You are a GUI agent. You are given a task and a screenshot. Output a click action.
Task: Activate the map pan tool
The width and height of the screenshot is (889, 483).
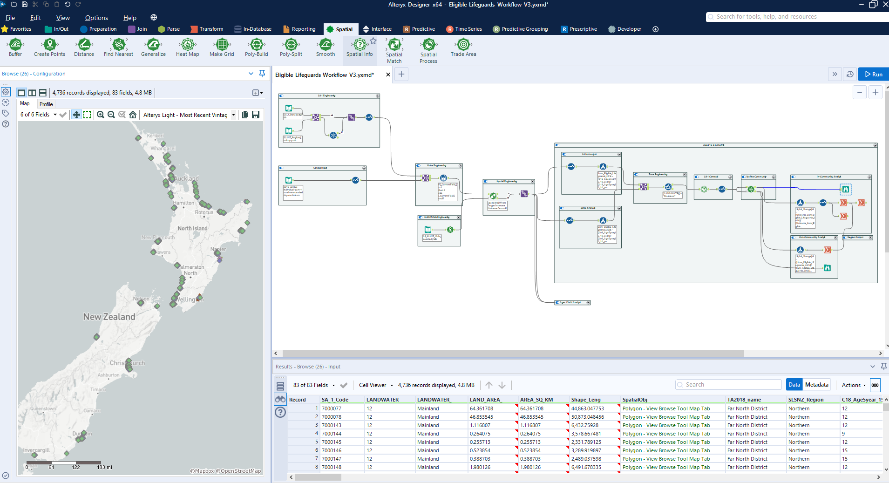click(76, 115)
